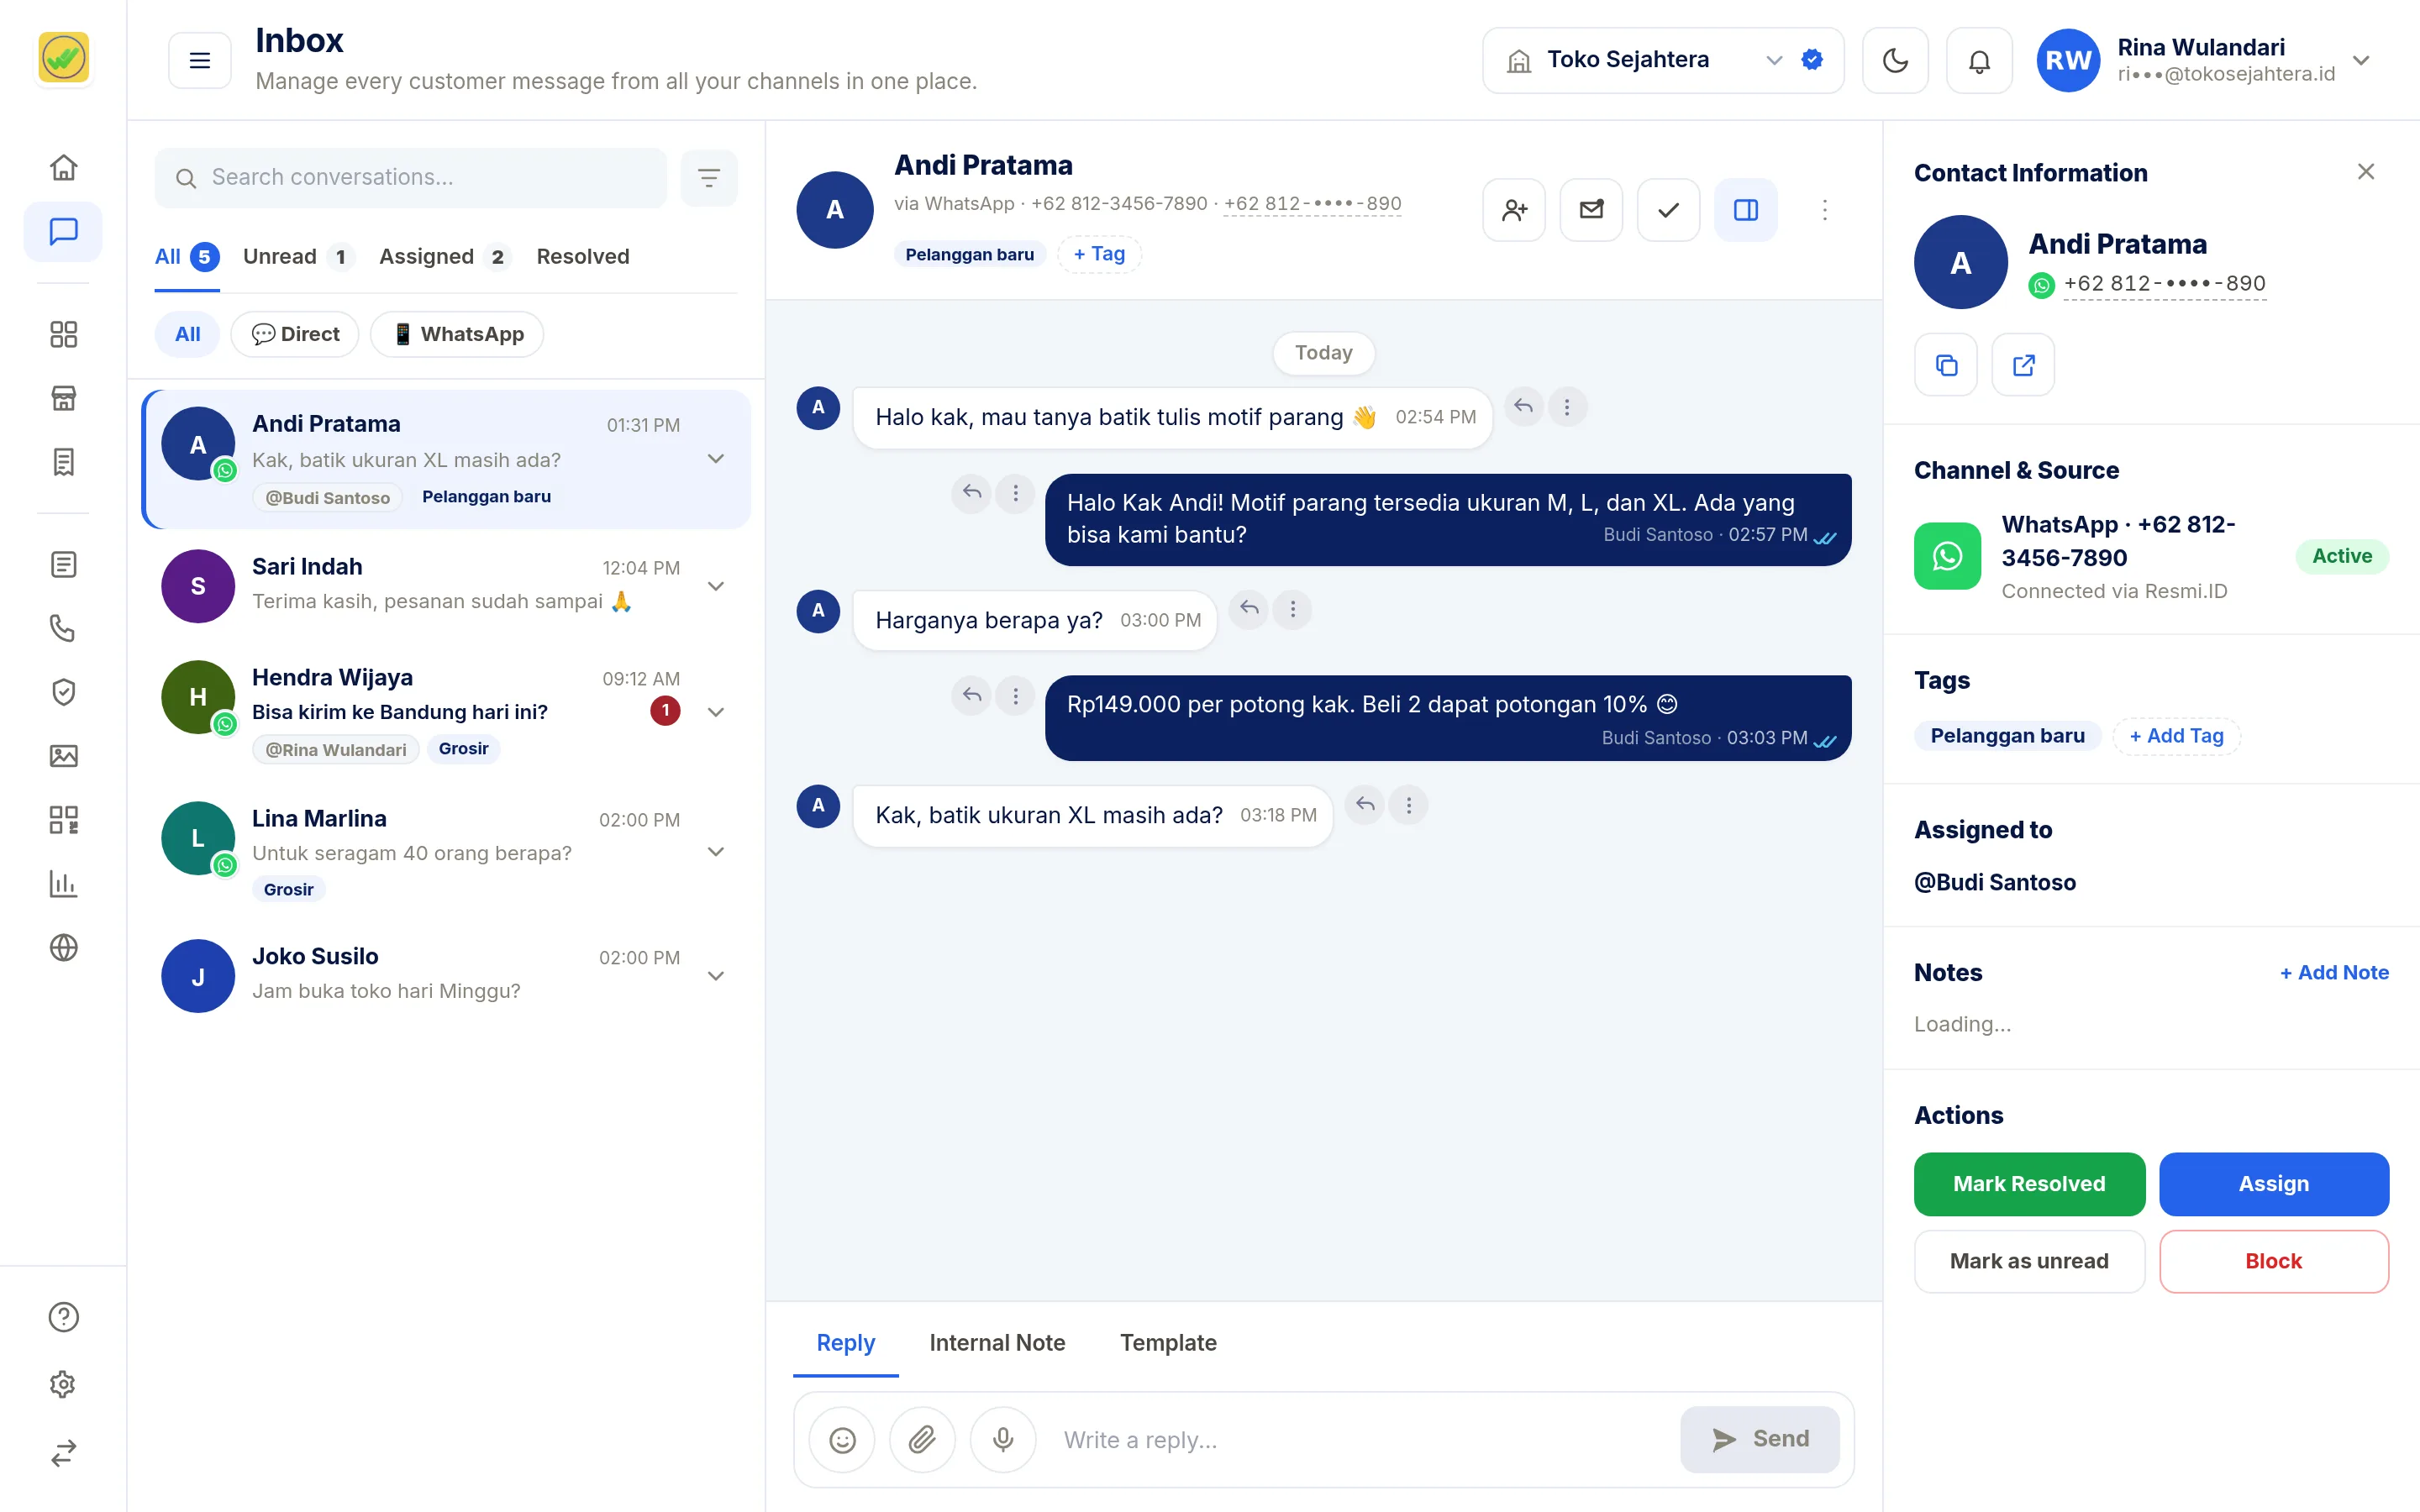Screen dimensions: 2420x1512
Task: Copy contact number using copy icon
Action: pos(1946,365)
